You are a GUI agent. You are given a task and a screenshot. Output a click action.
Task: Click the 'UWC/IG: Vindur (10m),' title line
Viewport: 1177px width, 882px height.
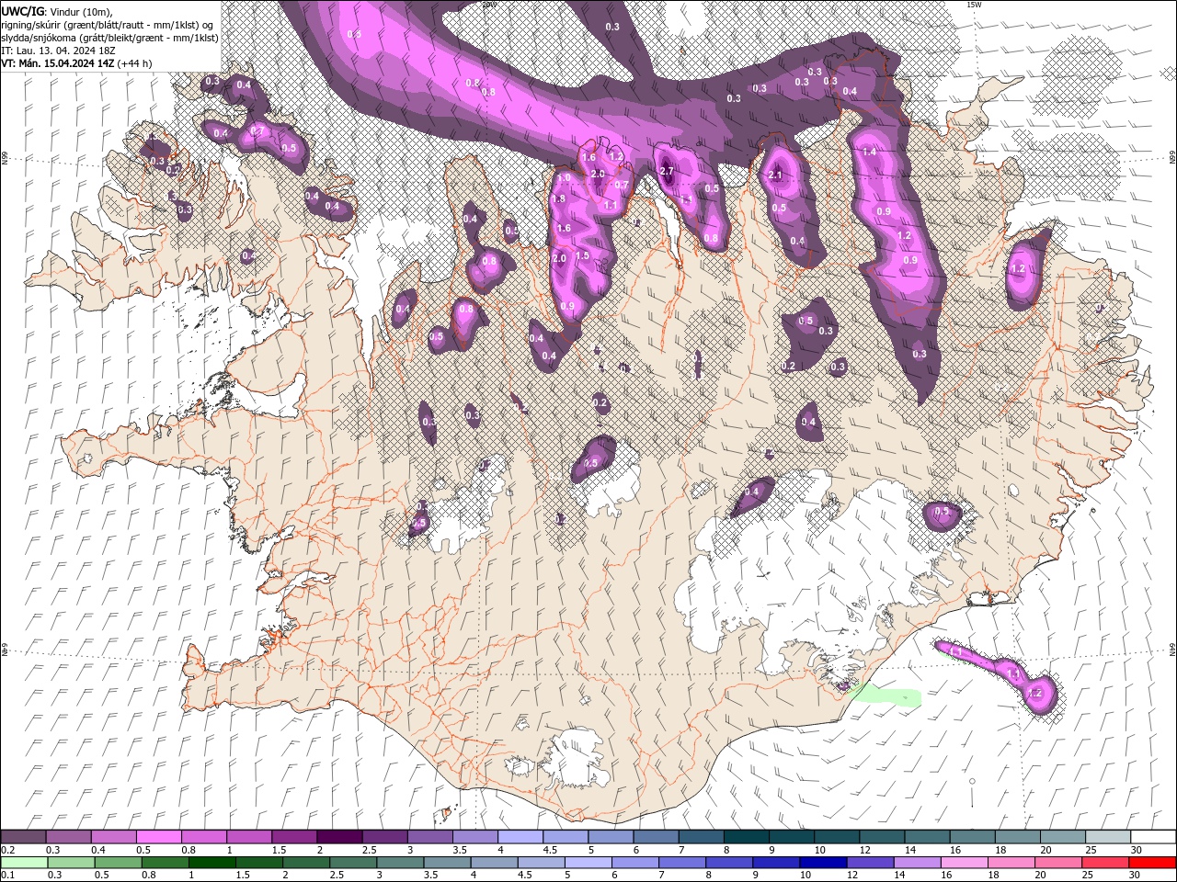[57, 11]
